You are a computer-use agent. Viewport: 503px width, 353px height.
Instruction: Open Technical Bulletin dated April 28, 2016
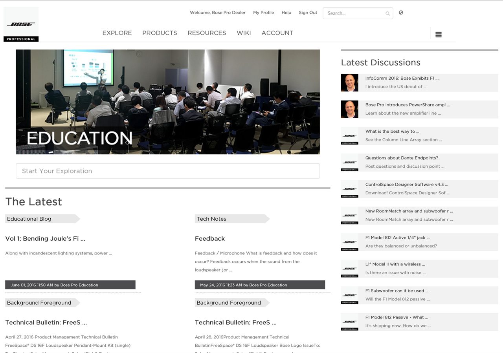pyautogui.click(x=236, y=323)
